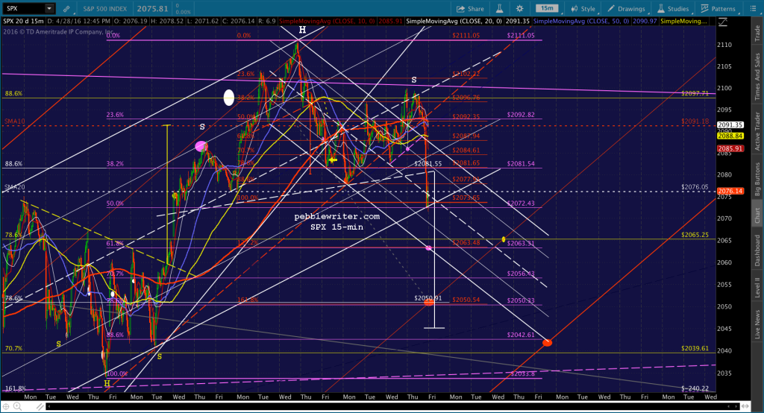Click the SPX symbol input field

pos(25,8)
